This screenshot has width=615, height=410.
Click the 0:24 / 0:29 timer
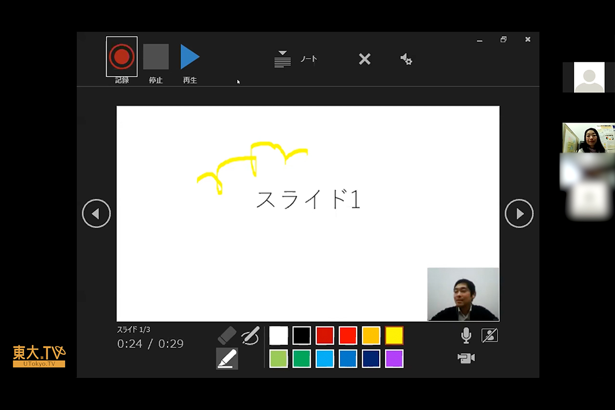click(x=150, y=344)
